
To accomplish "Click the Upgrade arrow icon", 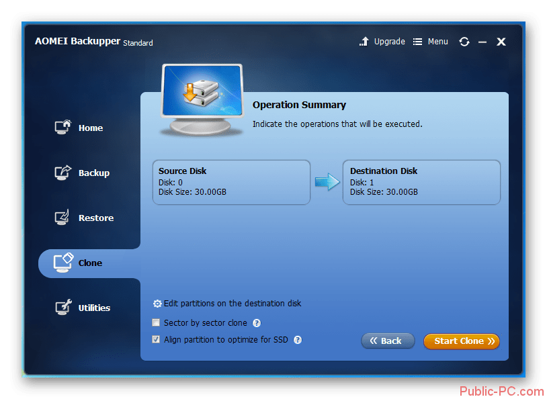I will click(364, 42).
